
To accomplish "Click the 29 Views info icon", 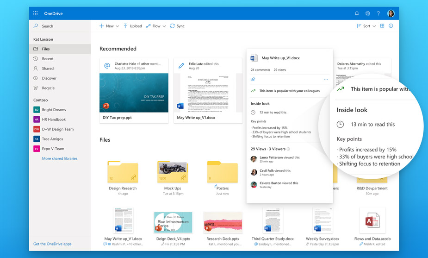I will [x=289, y=149].
